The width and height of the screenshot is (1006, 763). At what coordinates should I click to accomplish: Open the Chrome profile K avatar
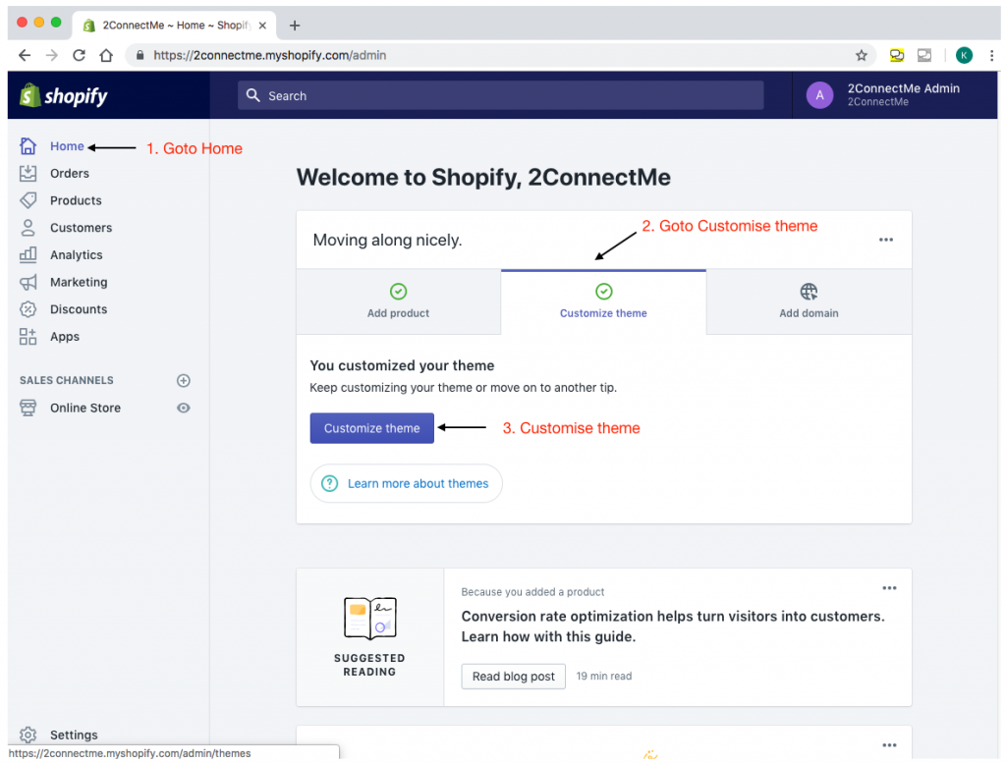[964, 55]
